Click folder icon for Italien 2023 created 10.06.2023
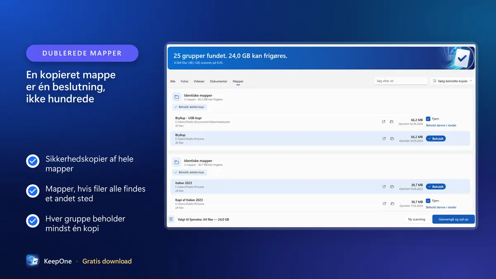This screenshot has height=279, width=496. click(392, 186)
